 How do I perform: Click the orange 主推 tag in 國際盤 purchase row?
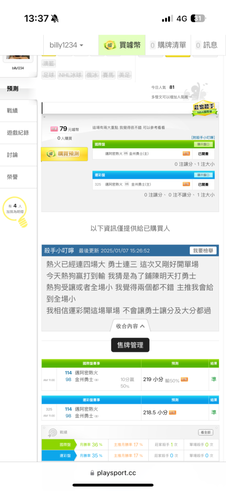coord(187,153)
